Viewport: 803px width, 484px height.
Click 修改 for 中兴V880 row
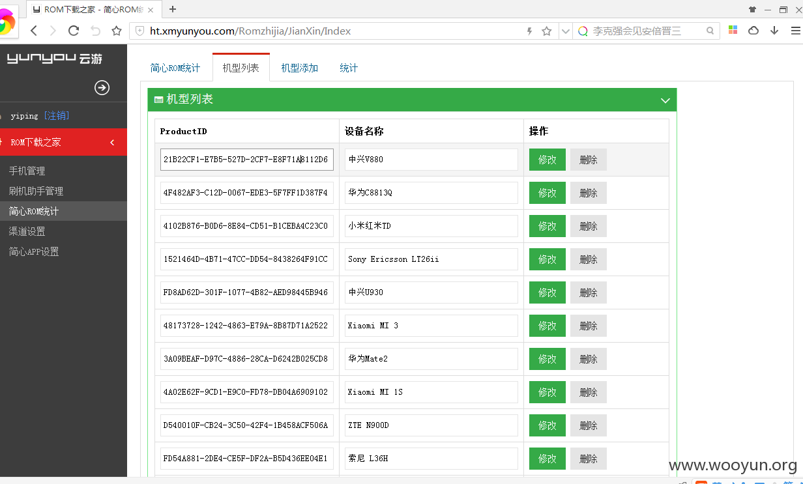[x=547, y=160]
